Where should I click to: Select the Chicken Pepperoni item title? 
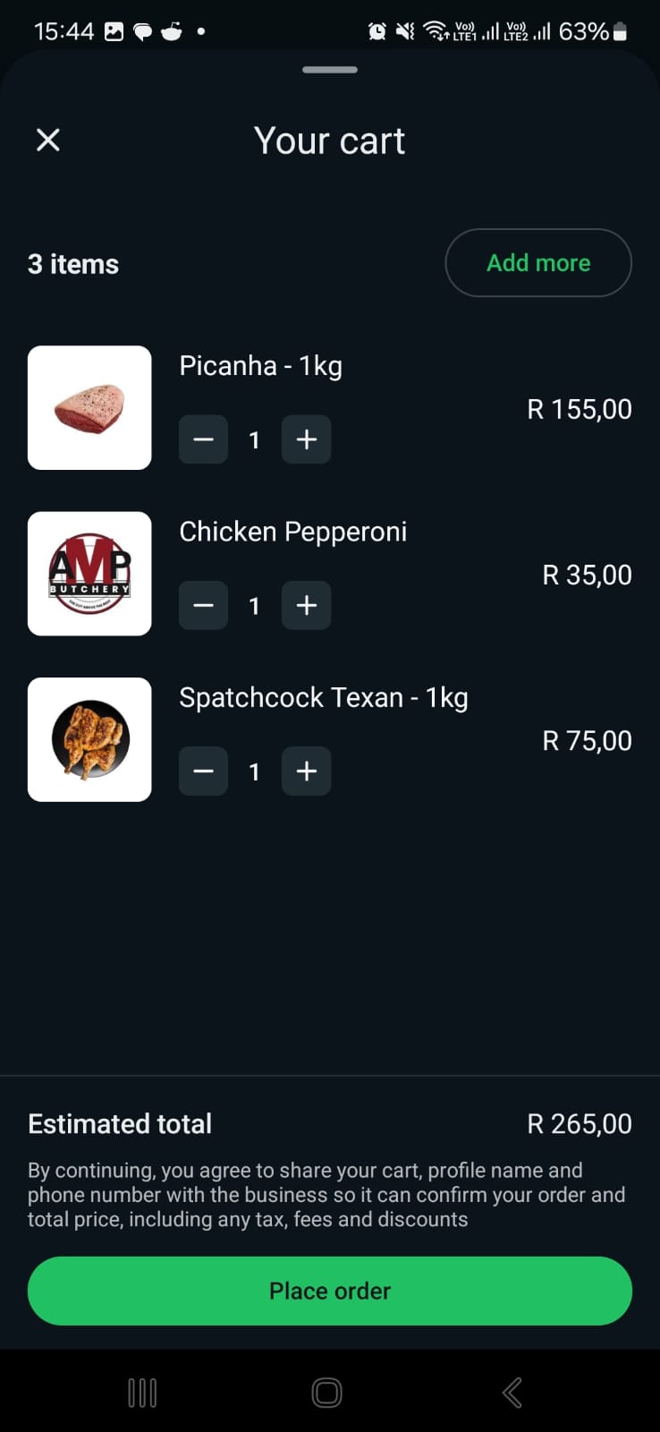click(292, 532)
